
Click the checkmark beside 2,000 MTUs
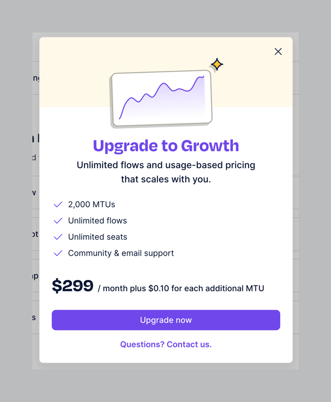click(58, 204)
